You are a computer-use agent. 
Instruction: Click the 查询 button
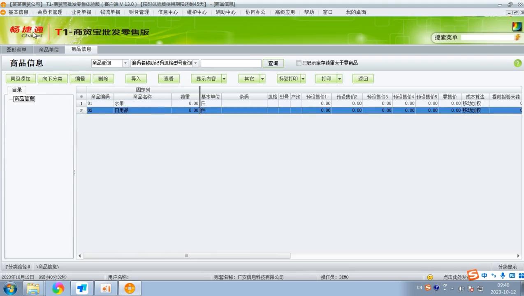click(273, 63)
